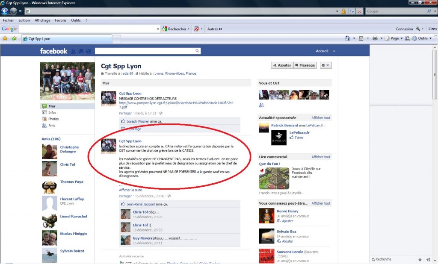
Task: Click the Liens links bar label
Action: click(x=432, y=29)
